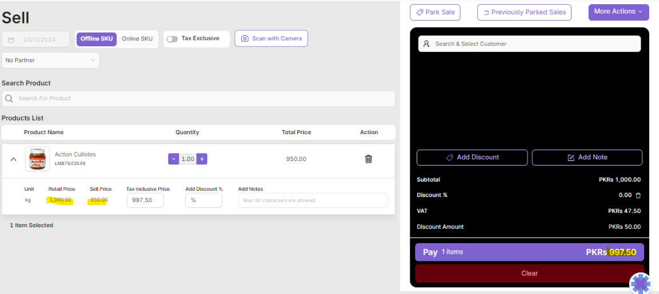Open the date picker calendar field
This screenshot has width=659, height=294.
tap(35, 39)
